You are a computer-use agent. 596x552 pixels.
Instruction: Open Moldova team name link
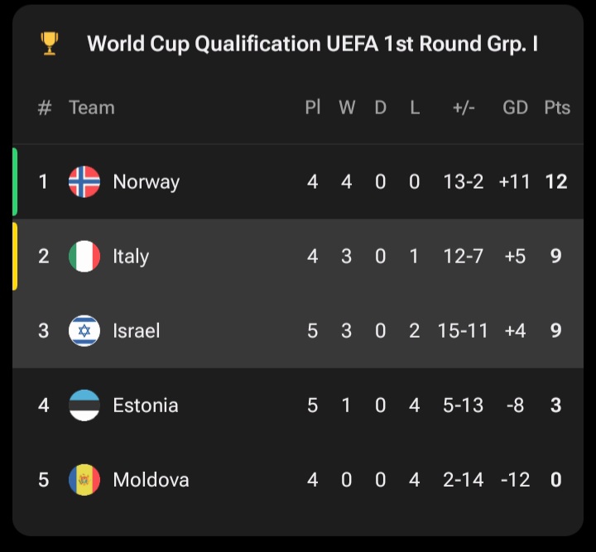[151, 480]
